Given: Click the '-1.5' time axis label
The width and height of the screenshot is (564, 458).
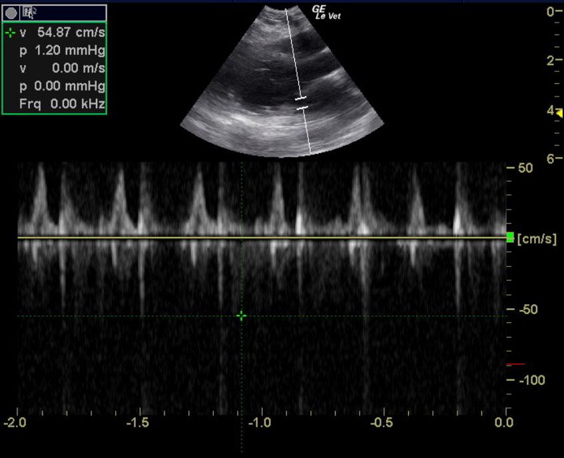Looking at the screenshot, I should click(138, 423).
